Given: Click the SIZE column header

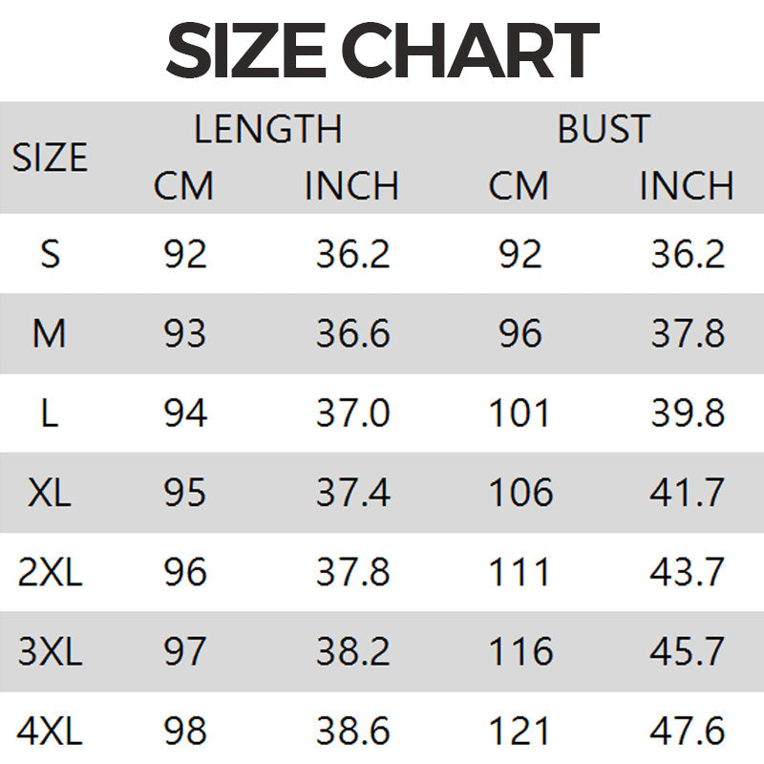Looking at the screenshot, I should point(50,158).
